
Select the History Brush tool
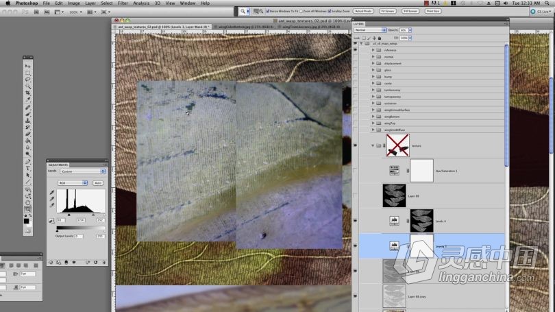point(27,128)
